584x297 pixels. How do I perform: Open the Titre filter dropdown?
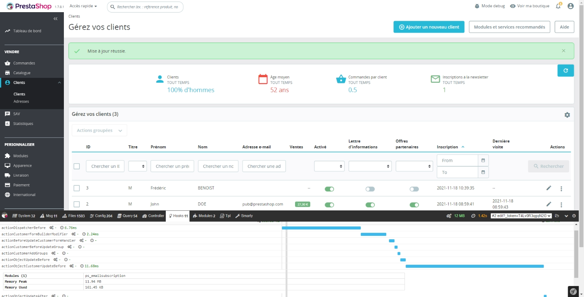(137, 166)
